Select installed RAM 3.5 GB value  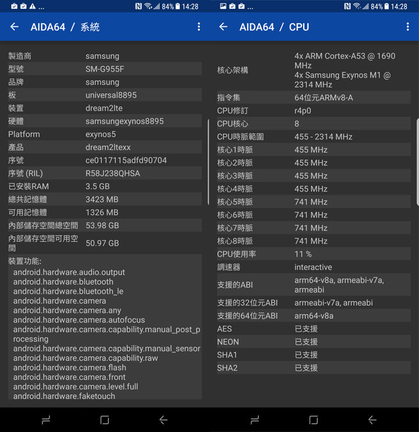tap(97, 186)
